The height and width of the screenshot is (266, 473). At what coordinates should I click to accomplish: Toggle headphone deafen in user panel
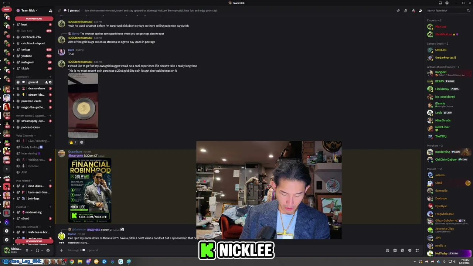37,250
